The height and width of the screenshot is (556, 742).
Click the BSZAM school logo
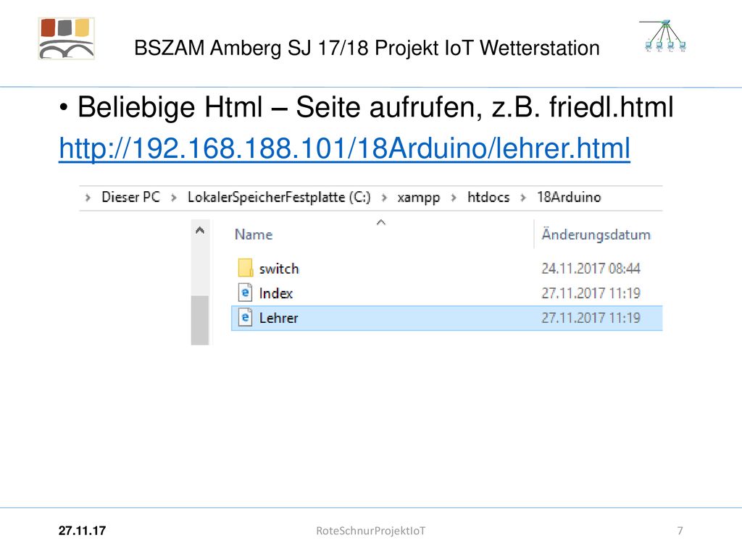click(x=66, y=39)
